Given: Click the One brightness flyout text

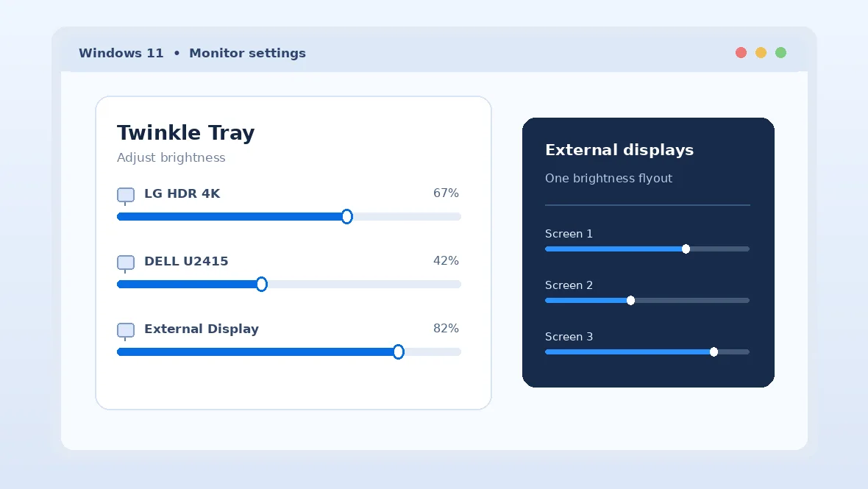Looking at the screenshot, I should [608, 178].
